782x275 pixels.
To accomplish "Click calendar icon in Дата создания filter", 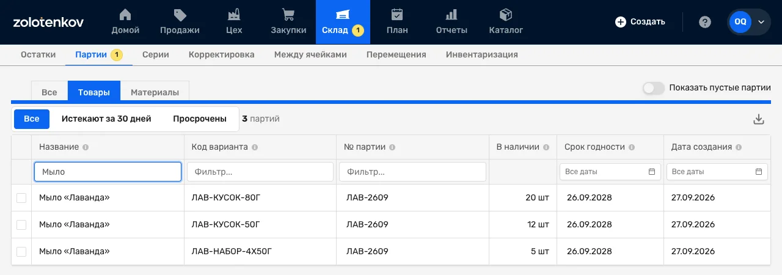I will (x=759, y=172).
